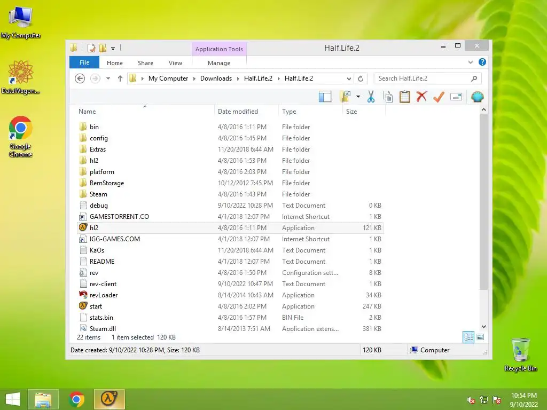Select the config folder
Viewport: 547px width, 410px height.
pos(230,138)
